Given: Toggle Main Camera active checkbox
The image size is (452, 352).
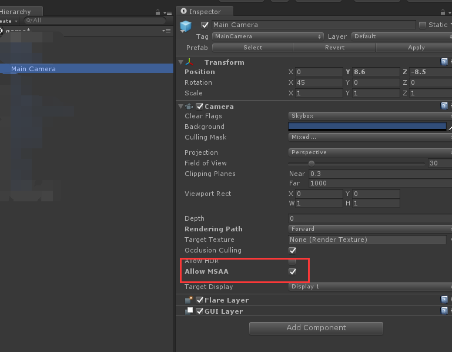Looking at the screenshot, I should pyautogui.click(x=205, y=25).
